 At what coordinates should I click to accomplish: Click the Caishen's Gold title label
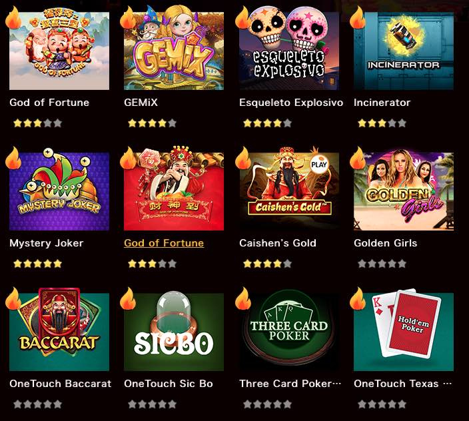(x=278, y=243)
